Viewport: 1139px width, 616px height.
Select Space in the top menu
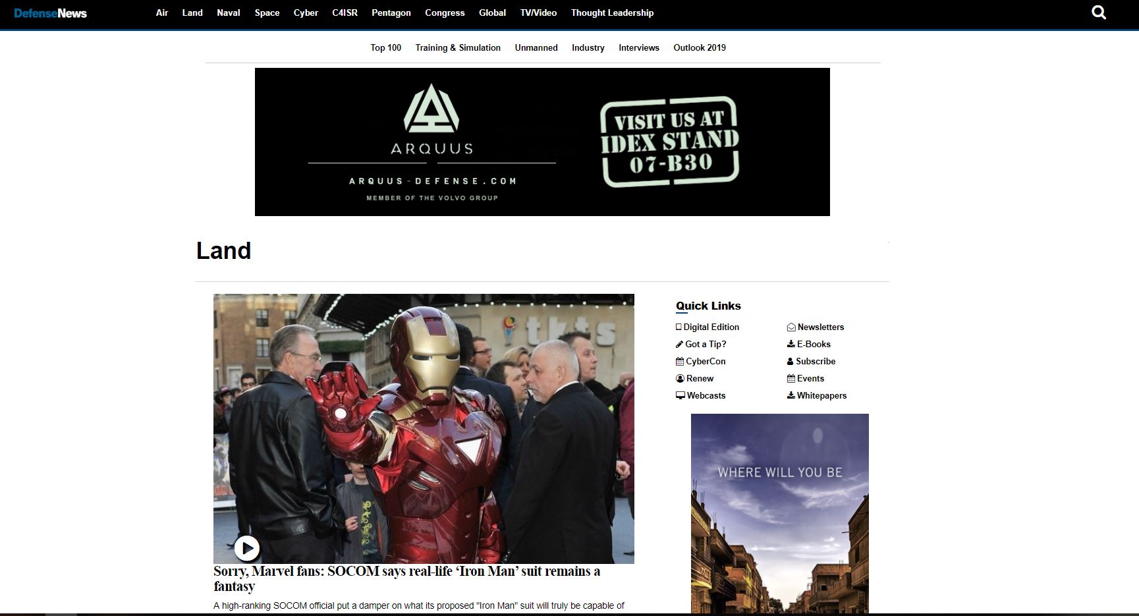coord(267,13)
